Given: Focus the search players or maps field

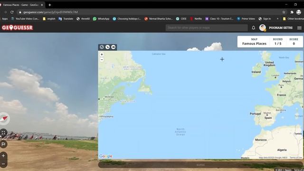Looking at the screenshot, I should 207,28.
